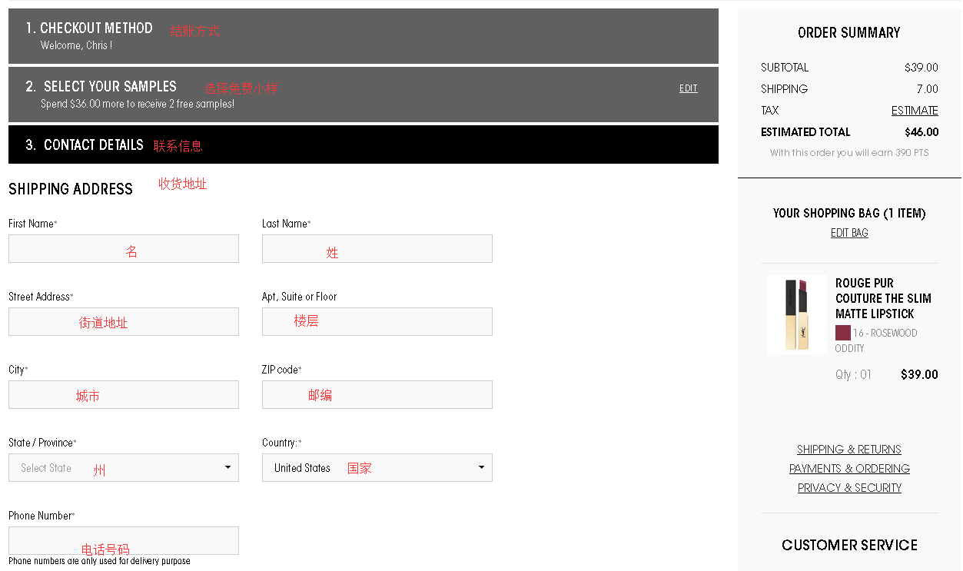Click the Select State dropdown arrow

pyautogui.click(x=227, y=467)
